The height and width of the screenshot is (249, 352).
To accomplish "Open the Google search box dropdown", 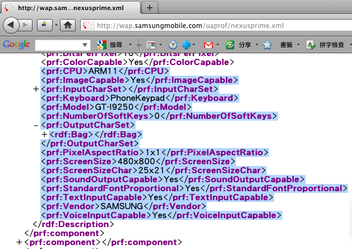I will pos(85,45).
